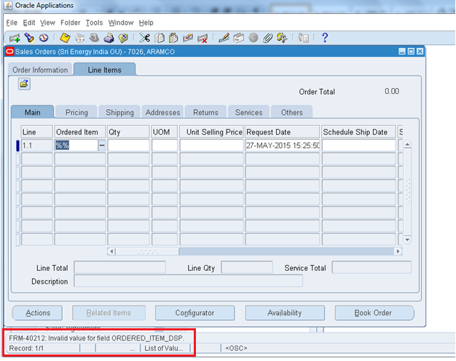Click the Cut scissors icon
456x361 pixels.
(x=144, y=38)
